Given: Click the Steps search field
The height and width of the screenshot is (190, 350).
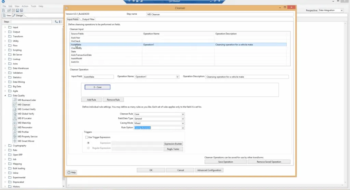Looking at the screenshot, I should click(x=31, y=21).
